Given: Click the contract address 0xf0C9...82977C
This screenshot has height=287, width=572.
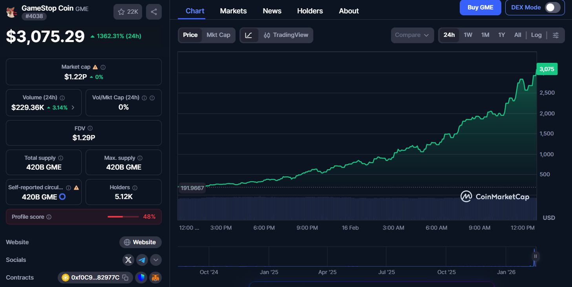Looking at the screenshot, I should 95,278.
